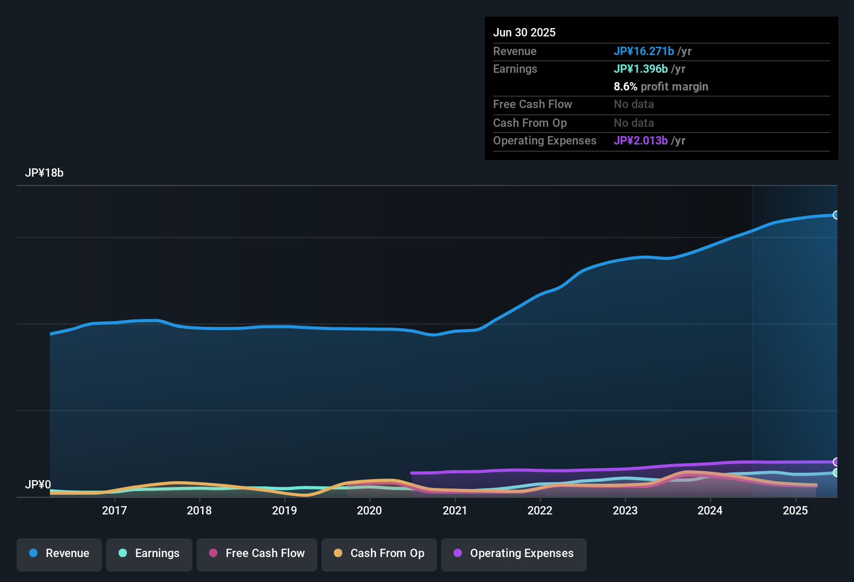Viewport: 854px width, 582px height.
Task: Click the Jun 30 2025 tooltip date
Action: pos(524,32)
